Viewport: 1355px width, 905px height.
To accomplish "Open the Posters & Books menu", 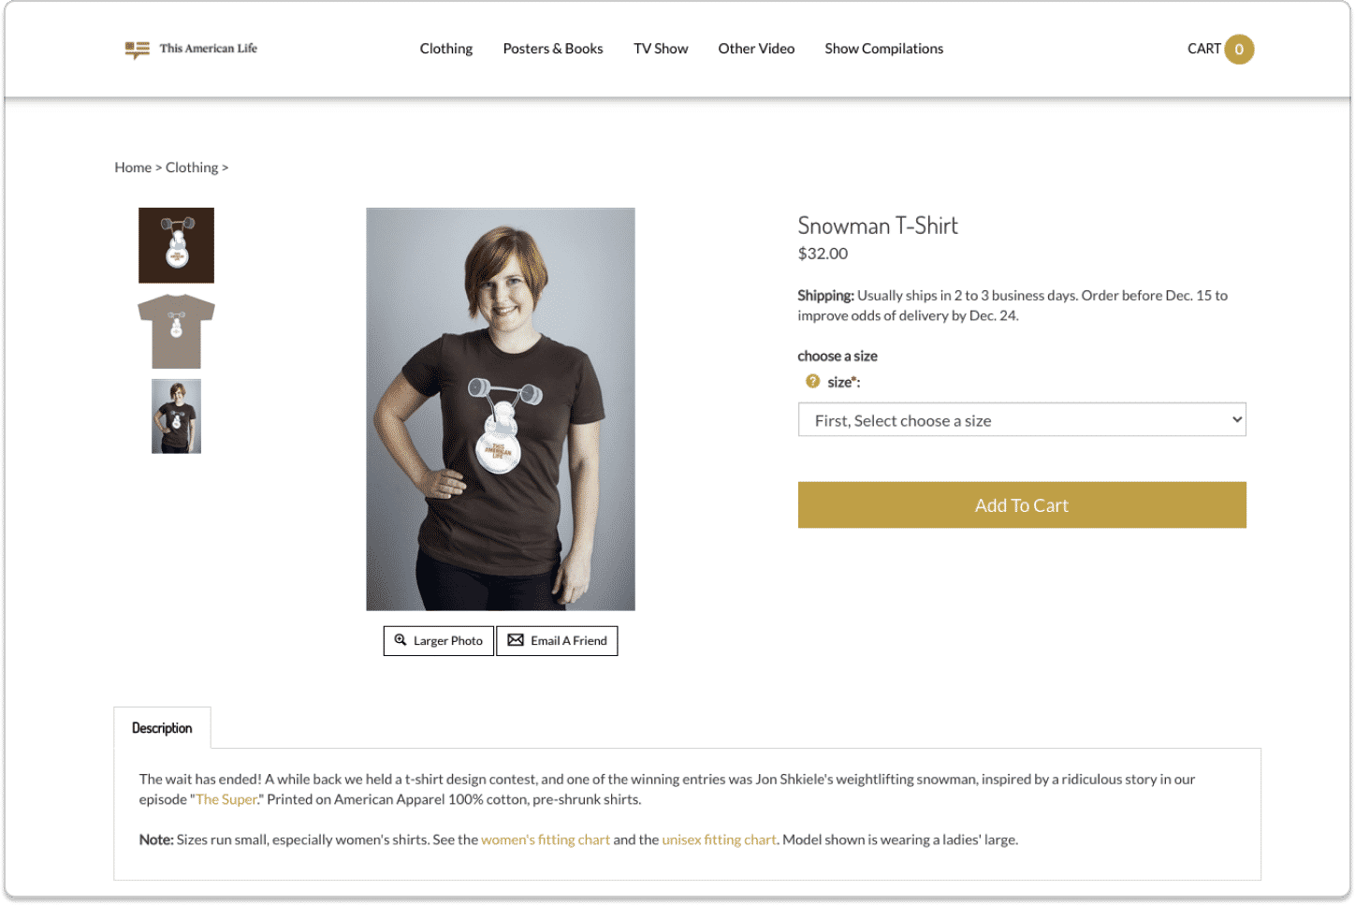I will 553,49.
